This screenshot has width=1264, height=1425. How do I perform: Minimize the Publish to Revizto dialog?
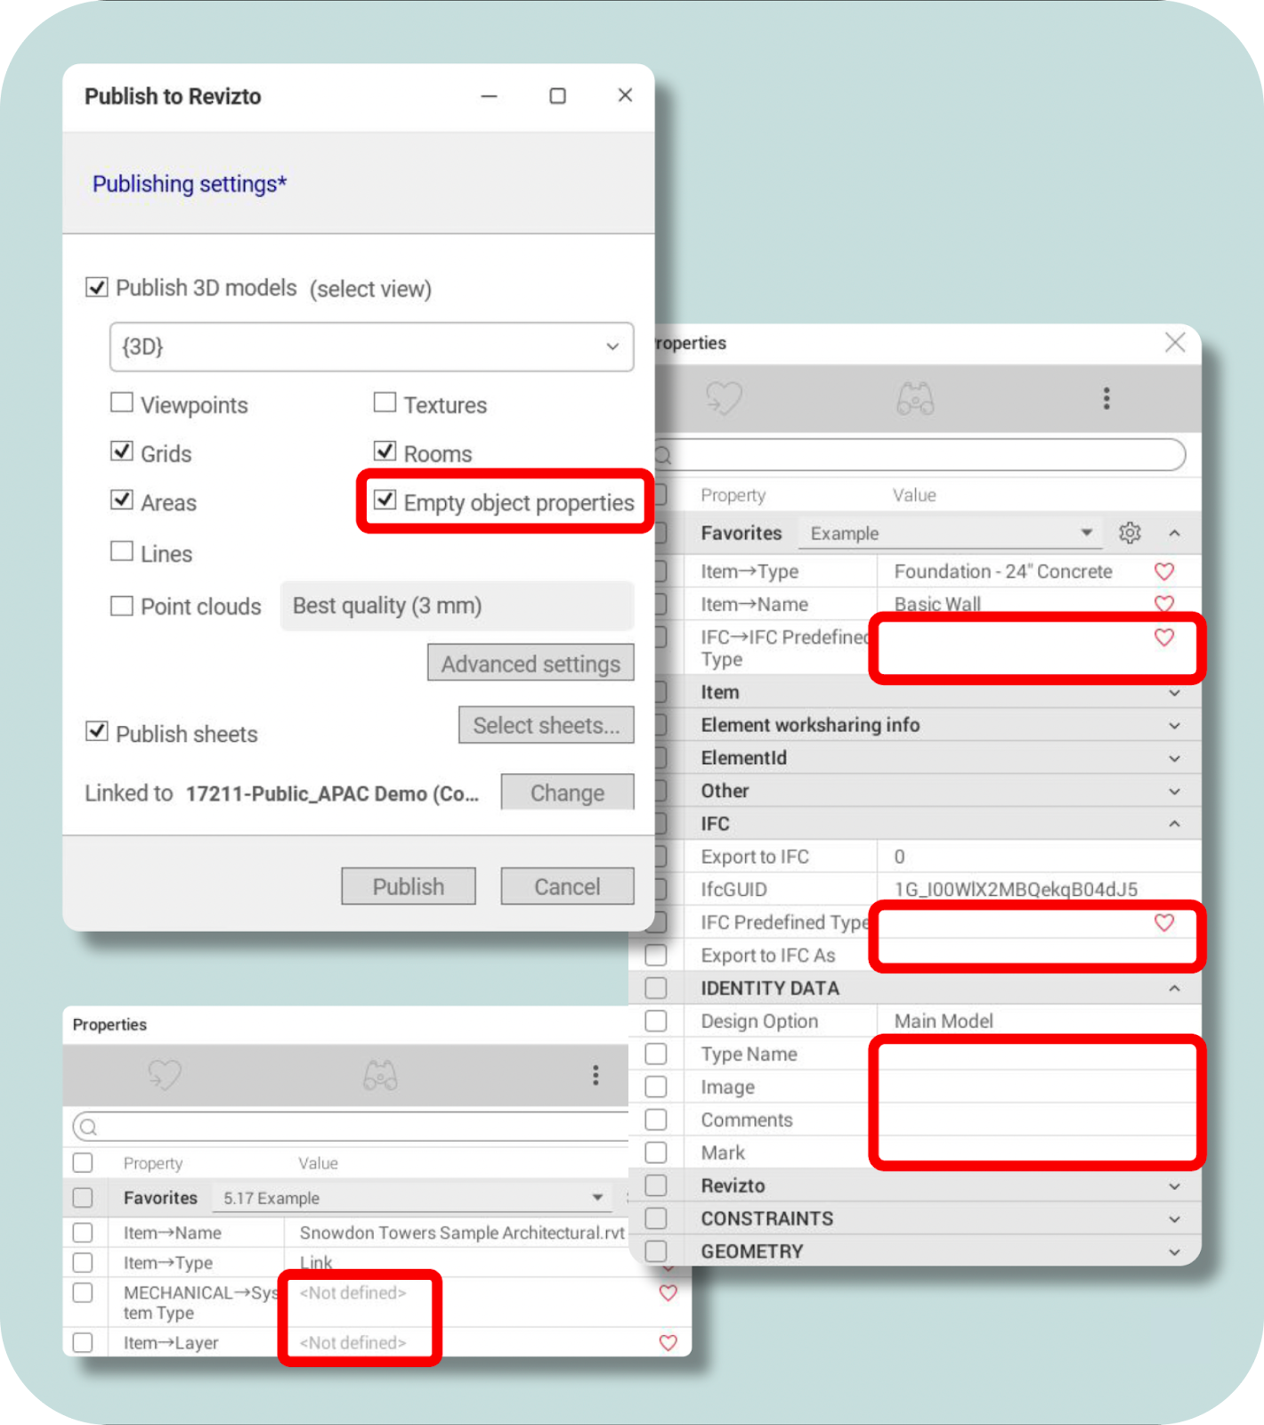pos(489,95)
